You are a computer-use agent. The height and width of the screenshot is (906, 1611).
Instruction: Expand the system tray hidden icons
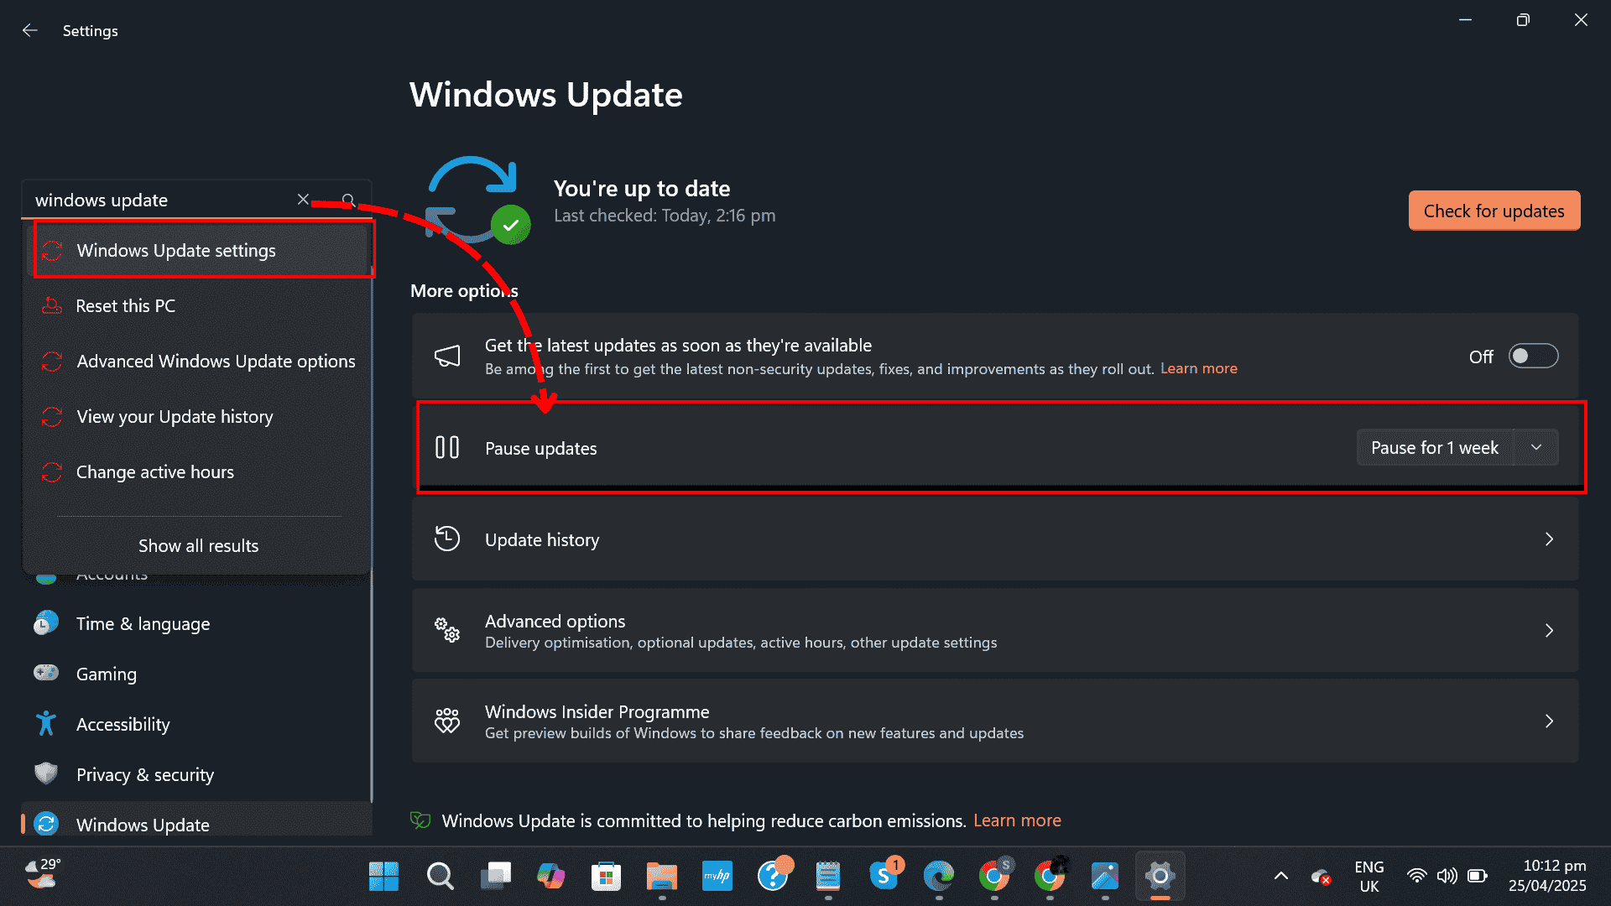[x=1280, y=875]
